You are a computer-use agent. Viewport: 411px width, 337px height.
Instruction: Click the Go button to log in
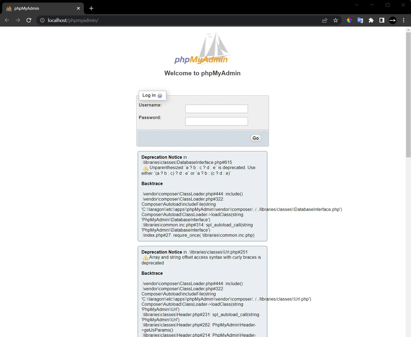(x=256, y=138)
